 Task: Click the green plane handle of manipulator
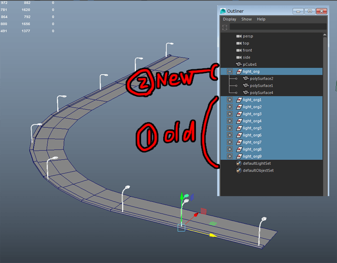tap(213, 224)
